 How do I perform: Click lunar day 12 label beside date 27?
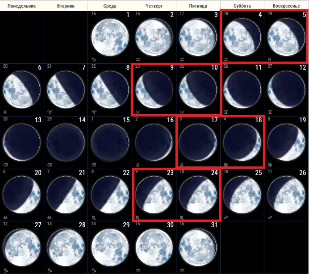(x=5, y=224)
